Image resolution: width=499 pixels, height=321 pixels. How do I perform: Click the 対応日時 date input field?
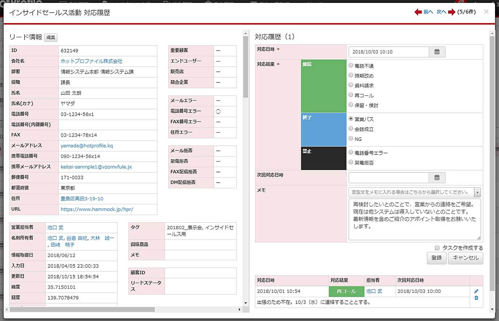(389, 52)
